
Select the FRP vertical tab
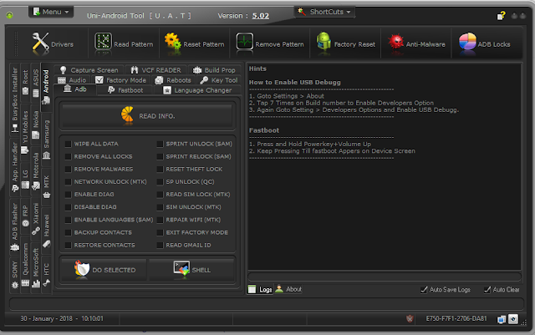25,216
